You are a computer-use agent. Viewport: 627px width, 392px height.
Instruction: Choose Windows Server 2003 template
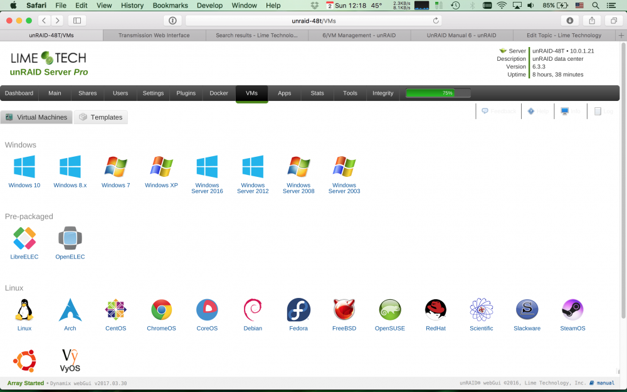344,166
